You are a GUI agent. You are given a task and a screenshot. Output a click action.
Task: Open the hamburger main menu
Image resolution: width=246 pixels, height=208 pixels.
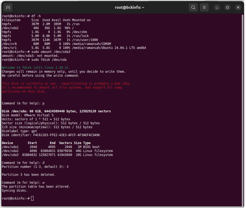point(204,7)
